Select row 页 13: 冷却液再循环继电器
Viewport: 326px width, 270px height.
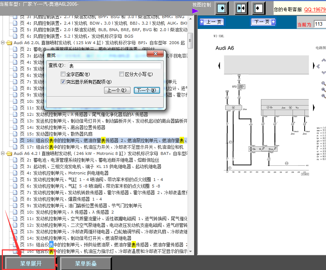tap(103, 232)
